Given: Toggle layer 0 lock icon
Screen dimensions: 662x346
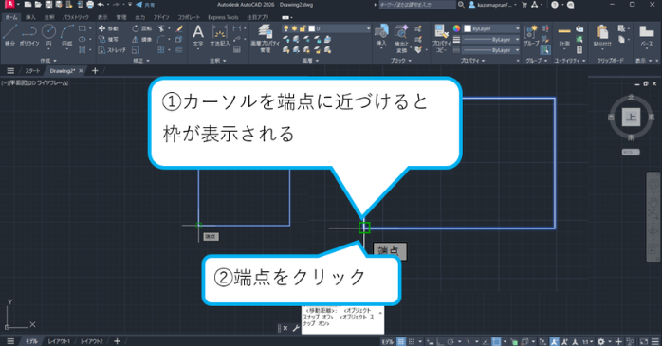Looking at the screenshot, I should tap(303, 28).
